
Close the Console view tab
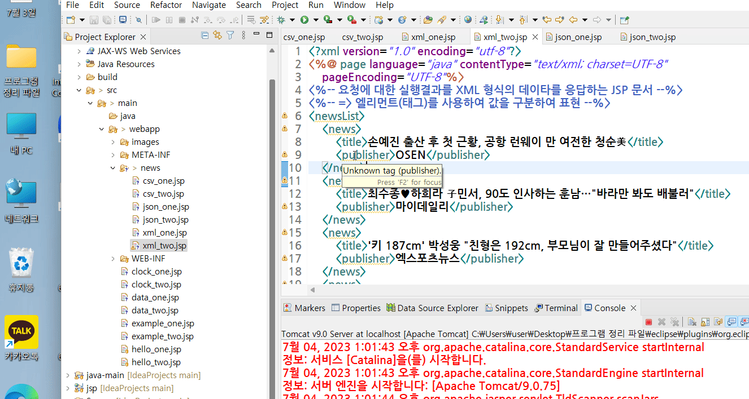[x=633, y=308]
